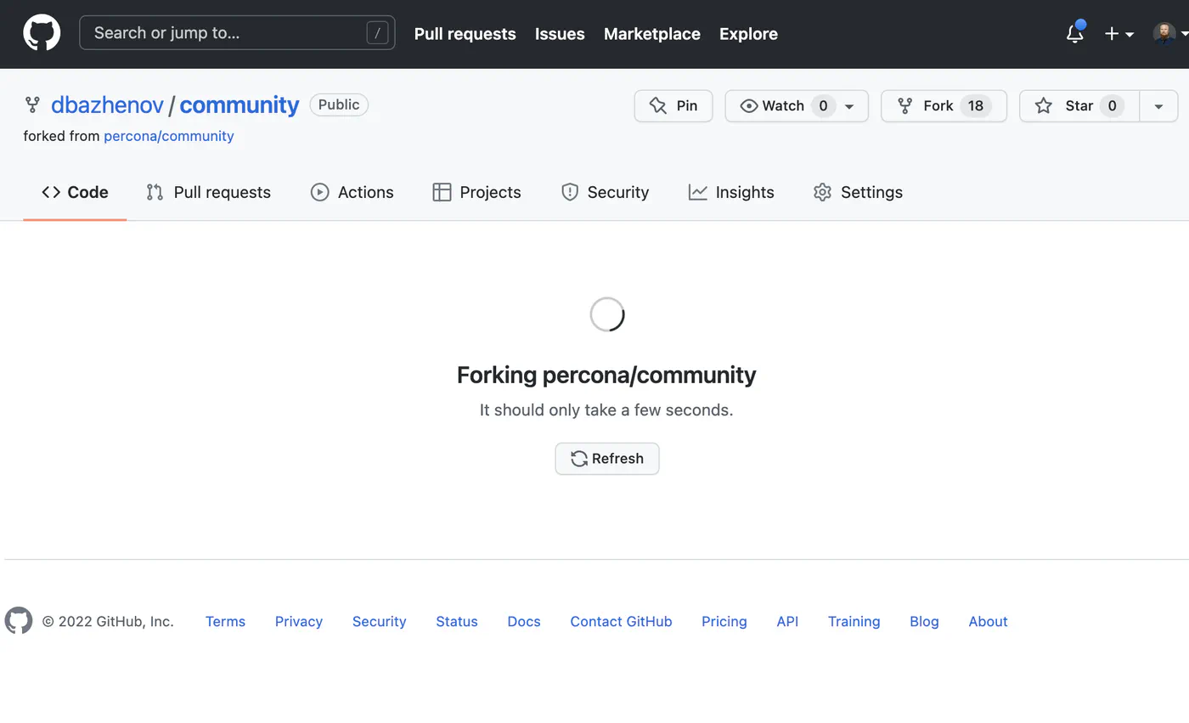Image resolution: width=1189 pixels, height=723 pixels.
Task: Open the Status footer link
Action: 457,622
